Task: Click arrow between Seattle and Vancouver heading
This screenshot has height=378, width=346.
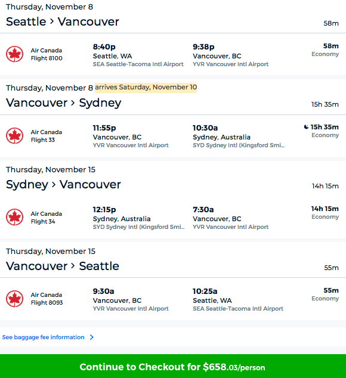Action: [x=52, y=21]
